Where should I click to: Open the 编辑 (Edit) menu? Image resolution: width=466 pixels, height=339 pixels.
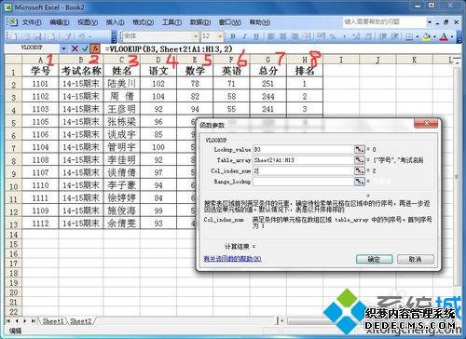click(60, 22)
